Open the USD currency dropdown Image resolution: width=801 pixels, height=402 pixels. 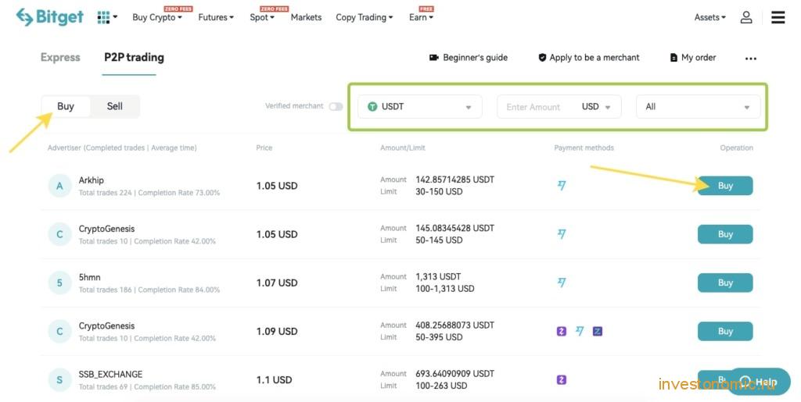point(596,106)
